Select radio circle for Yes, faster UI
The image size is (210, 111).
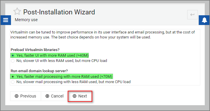click(x=13, y=55)
